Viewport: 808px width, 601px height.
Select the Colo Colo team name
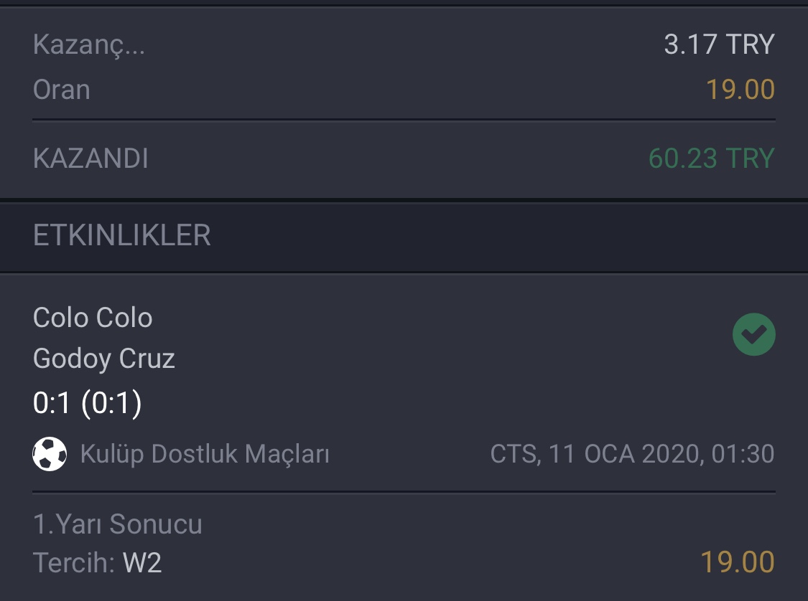[93, 317]
